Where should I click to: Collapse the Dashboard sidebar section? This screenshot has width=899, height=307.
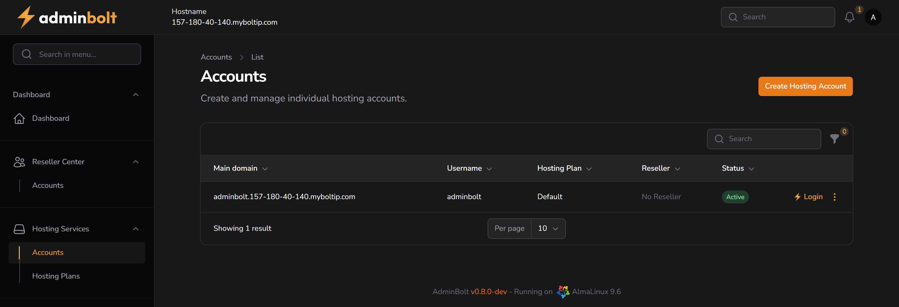click(x=136, y=94)
